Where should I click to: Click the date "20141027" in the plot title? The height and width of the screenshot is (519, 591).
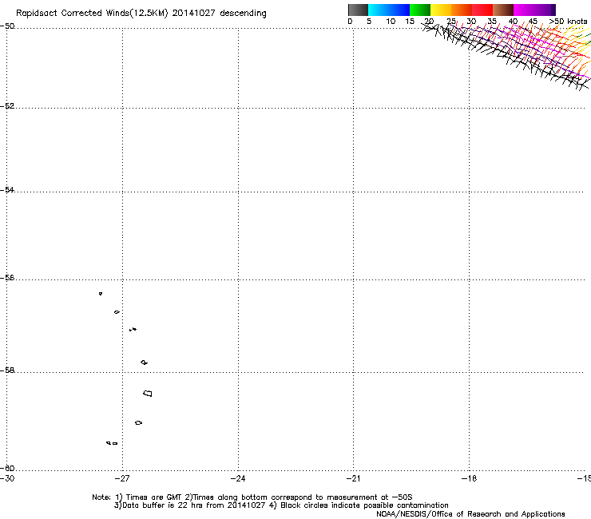click(x=194, y=14)
